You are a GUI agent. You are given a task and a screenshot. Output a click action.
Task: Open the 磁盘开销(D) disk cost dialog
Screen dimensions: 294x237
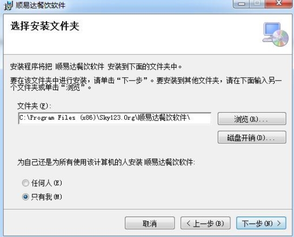click(x=252, y=138)
